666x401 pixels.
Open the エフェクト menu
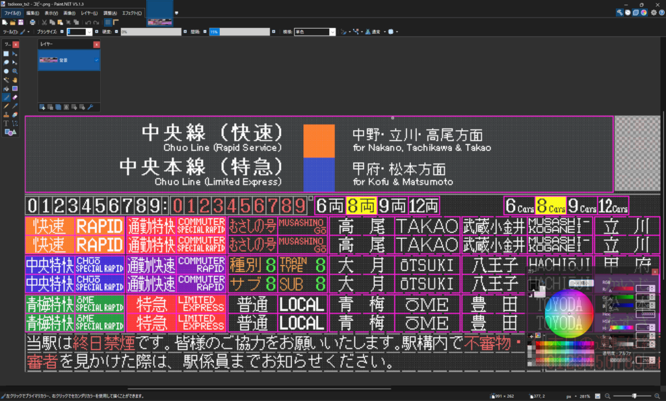[x=133, y=13]
